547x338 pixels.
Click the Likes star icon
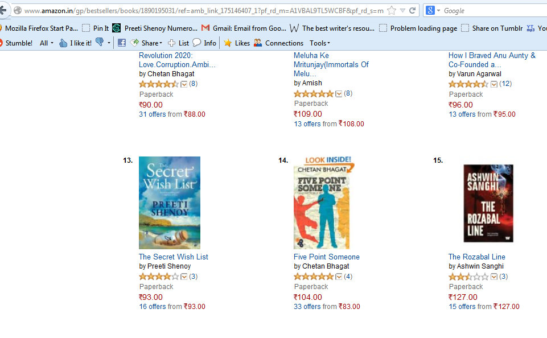[x=228, y=43]
